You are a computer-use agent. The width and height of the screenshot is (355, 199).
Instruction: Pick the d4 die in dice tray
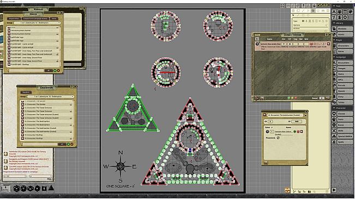coord(51,188)
